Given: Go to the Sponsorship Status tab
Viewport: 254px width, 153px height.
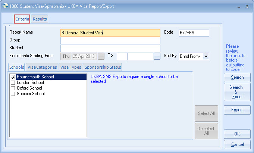Looking at the screenshot, I should pyautogui.click(x=103, y=67).
